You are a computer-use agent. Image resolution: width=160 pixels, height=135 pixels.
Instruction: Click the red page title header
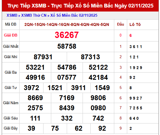pyautogui.click(x=80, y=6)
